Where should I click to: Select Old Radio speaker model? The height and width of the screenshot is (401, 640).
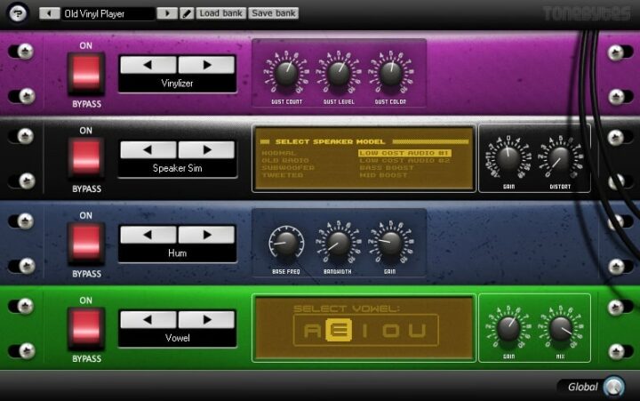(284, 159)
